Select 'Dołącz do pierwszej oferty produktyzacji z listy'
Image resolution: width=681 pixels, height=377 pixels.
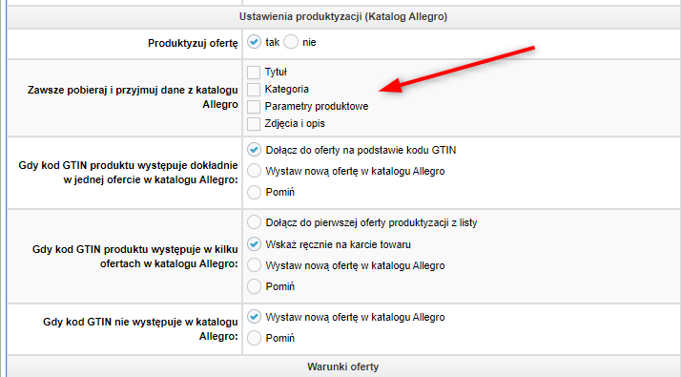pos(254,222)
